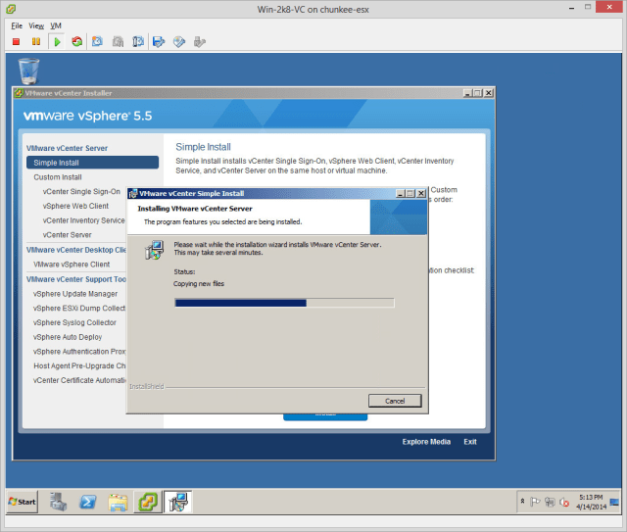Click the installer icon in setup dialog
The image size is (627, 532).
(x=154, y=250)
